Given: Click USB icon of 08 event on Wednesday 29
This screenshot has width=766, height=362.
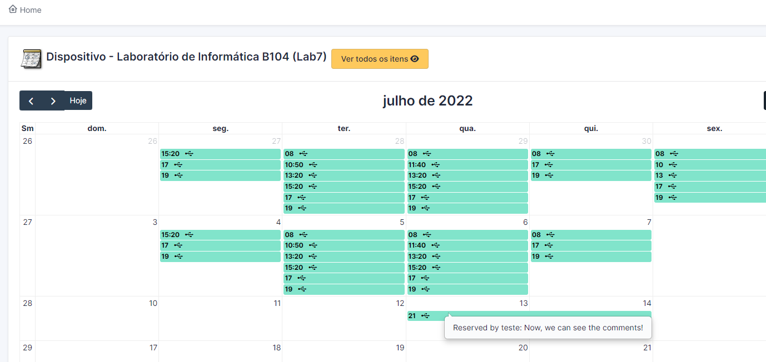Looking at the screenshot, I should 426,154.
